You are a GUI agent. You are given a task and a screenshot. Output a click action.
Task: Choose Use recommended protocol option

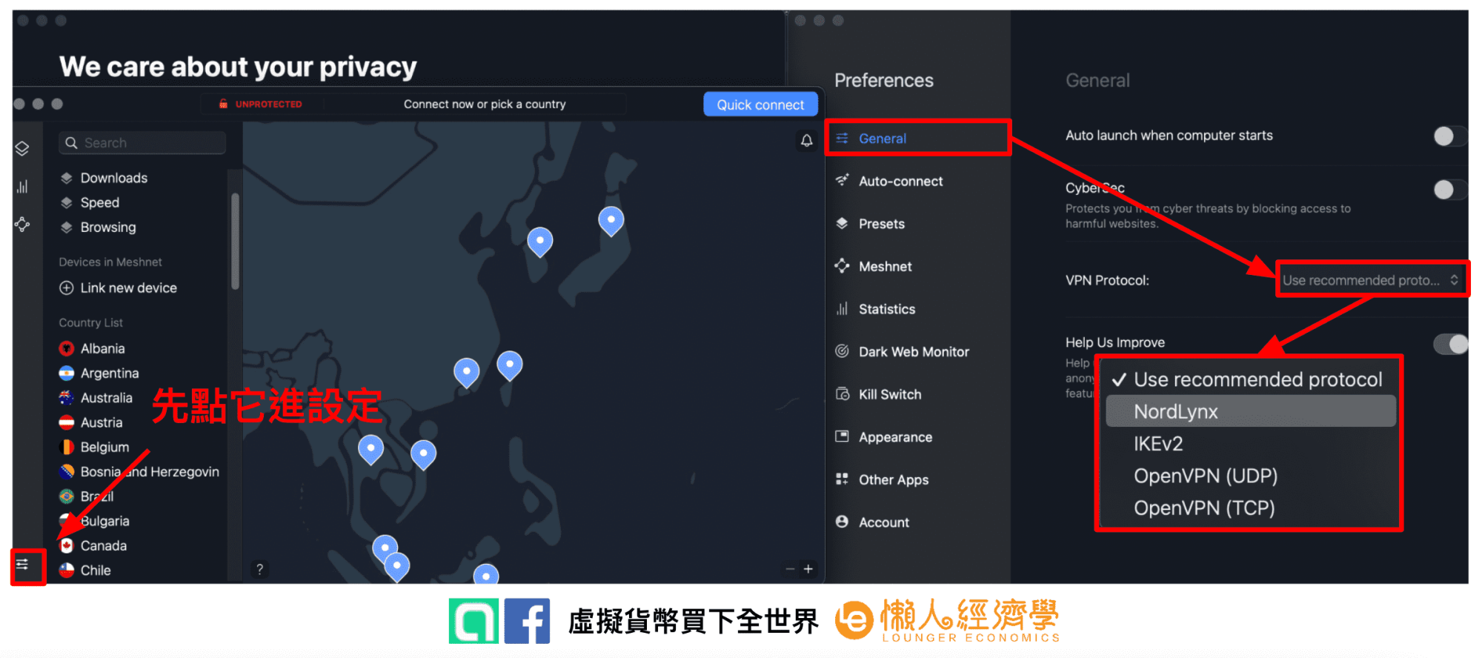pyautogui.click(x=1250, y=379)
